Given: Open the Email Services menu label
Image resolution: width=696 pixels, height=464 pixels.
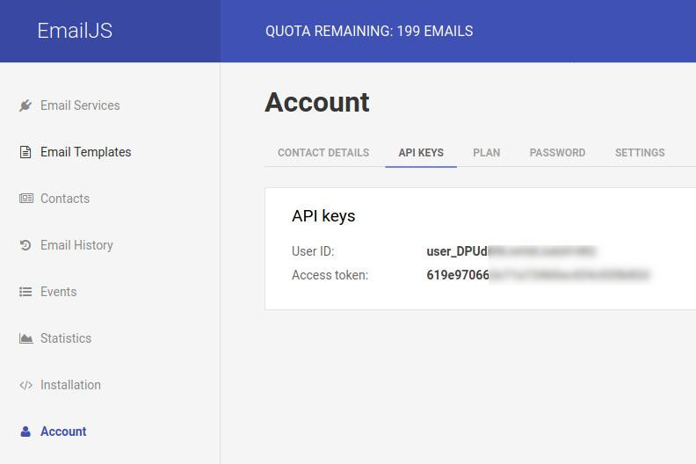Looking at the screenshot, I should pos(80,105).
